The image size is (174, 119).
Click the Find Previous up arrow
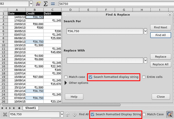pos(67,114)
